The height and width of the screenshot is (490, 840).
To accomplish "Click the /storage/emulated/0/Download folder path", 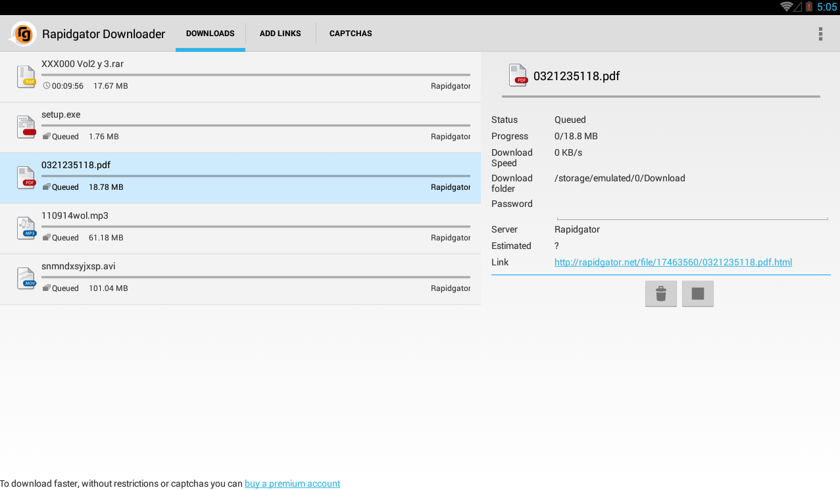I will click(620, 178).
